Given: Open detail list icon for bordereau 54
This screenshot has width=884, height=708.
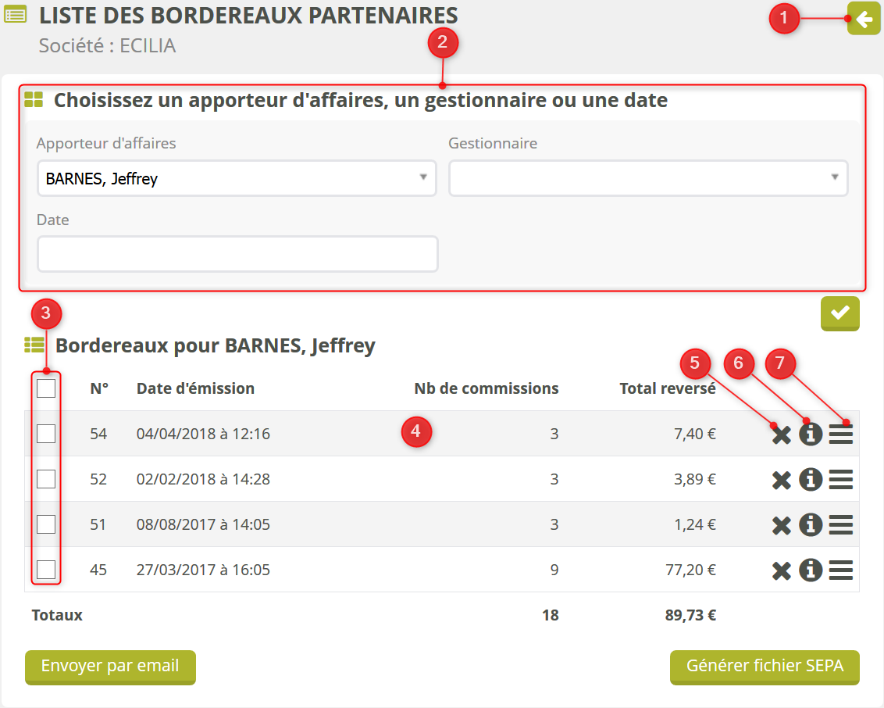Looking at the screenshot, I should [840, 434].
